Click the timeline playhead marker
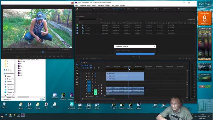Viewport: 213px width, 120px height. [129, 68]
